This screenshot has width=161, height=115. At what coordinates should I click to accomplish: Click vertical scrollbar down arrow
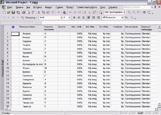click(x=159, y=104)
